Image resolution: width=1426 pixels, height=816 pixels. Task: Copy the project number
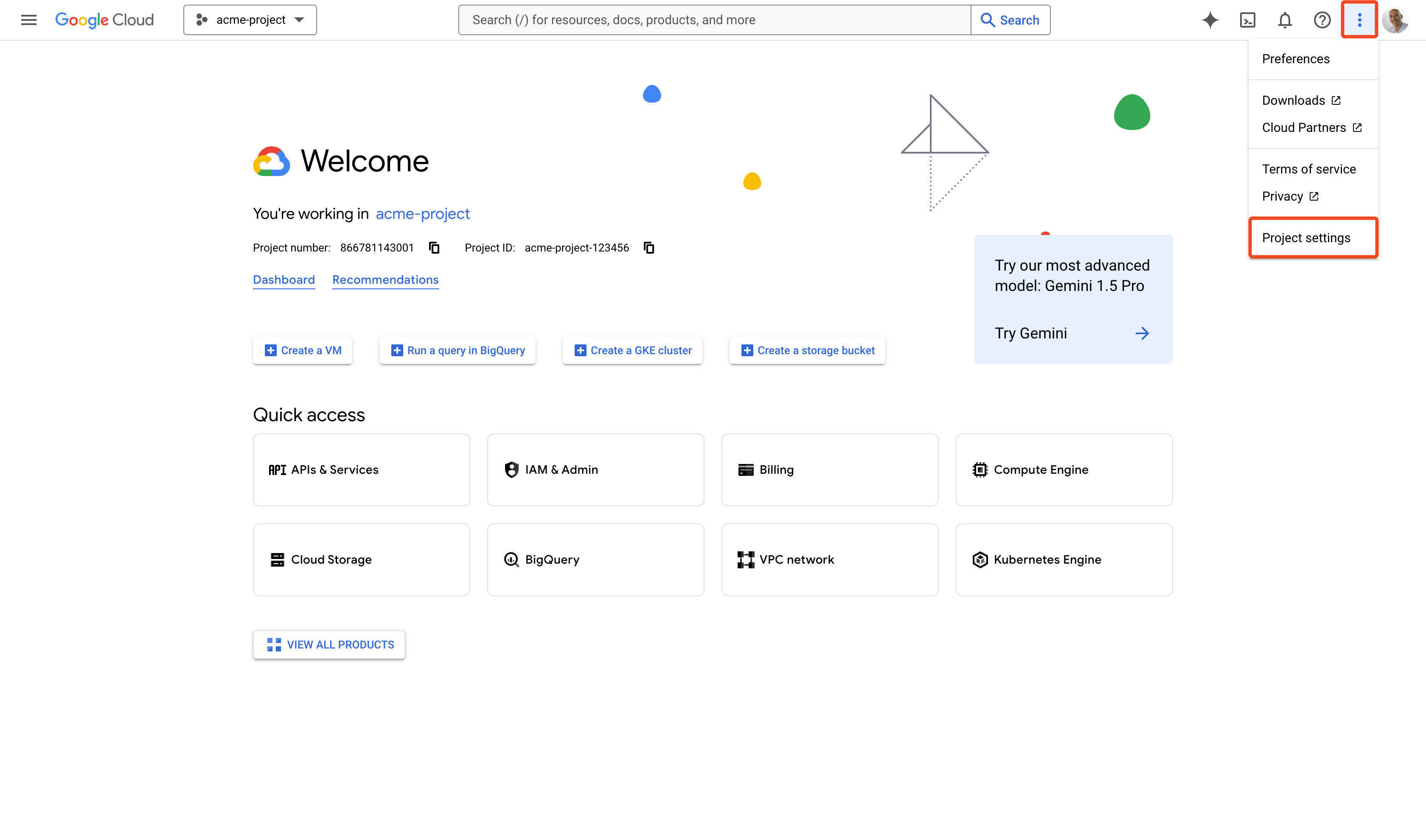point(434,248)
